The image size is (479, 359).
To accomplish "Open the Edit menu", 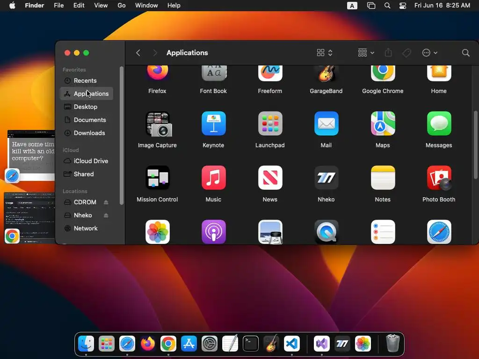I will coord(79,6).
